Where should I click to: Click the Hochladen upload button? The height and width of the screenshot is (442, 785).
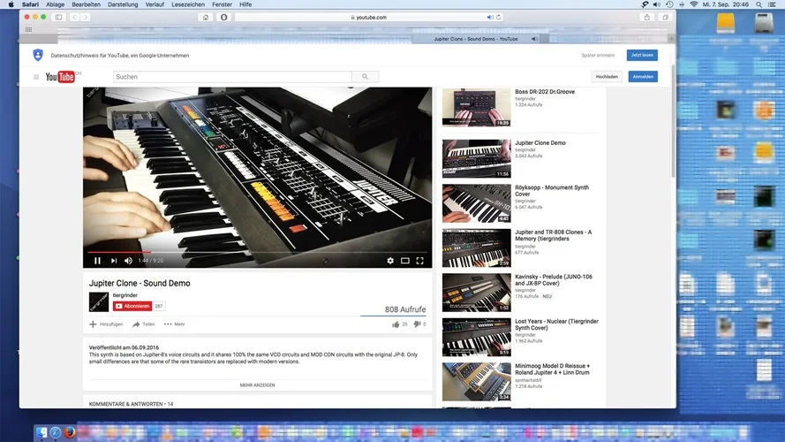(607, 77)
